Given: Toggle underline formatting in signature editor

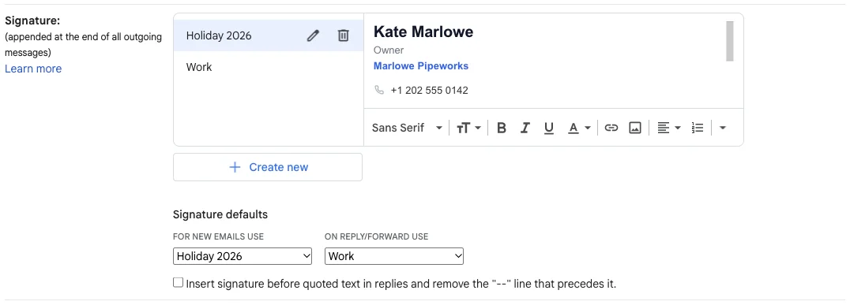Looking at the screenshot, I should coord(548,128).
